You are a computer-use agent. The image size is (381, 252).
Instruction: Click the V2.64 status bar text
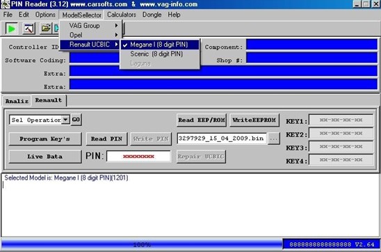[364, 244]
